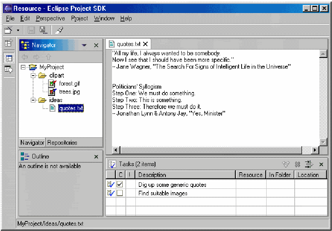332x231 pixels.
Task: Activate the quotes.txt editor tab
Action: coord(128,44)
